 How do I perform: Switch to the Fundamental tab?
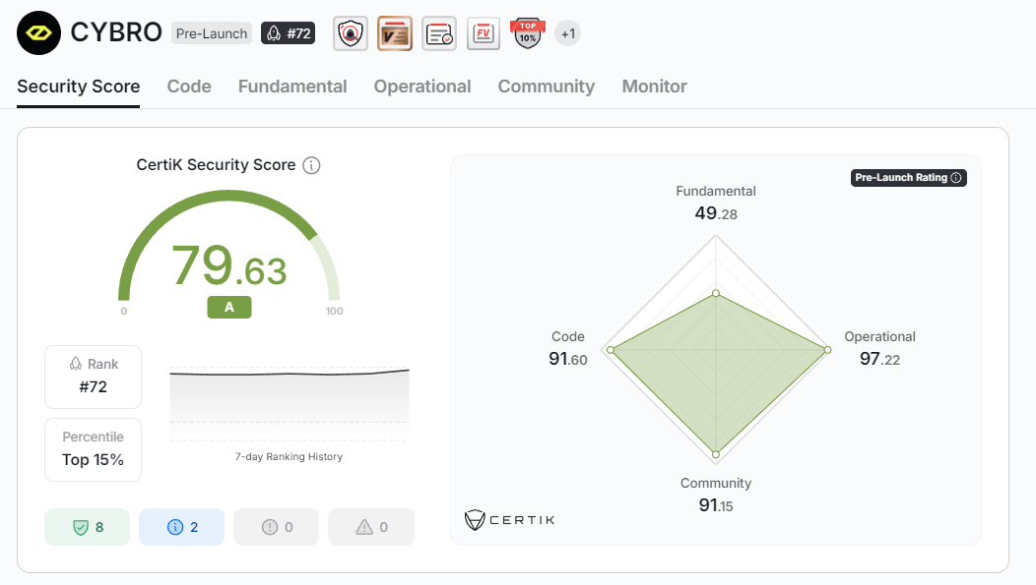click(292, 87)
